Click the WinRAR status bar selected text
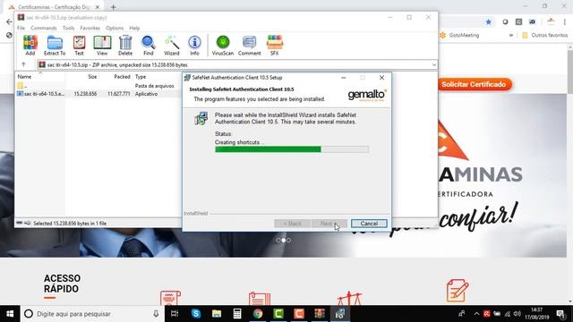 70,223
